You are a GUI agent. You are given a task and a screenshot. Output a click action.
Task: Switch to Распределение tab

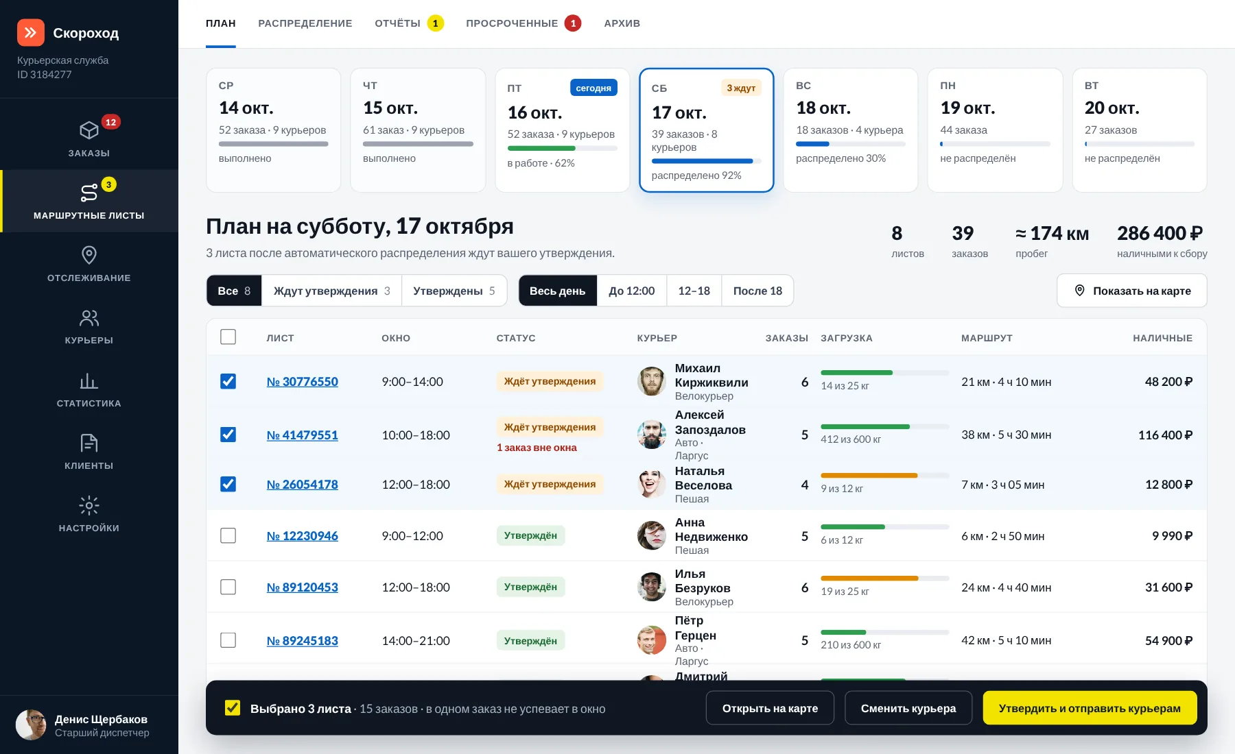pos(305,23)
